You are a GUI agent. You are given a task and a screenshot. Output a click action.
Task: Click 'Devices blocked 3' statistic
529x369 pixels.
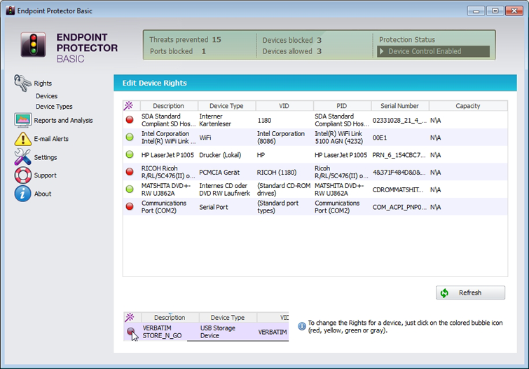pos(292,40)
